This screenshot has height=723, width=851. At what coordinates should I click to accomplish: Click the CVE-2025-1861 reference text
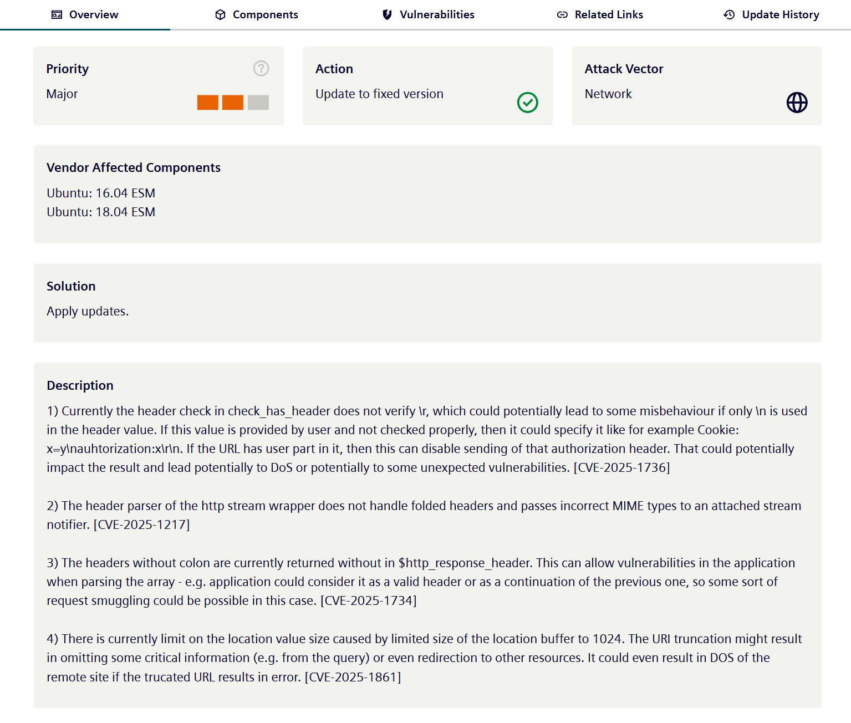click(353, 678)
